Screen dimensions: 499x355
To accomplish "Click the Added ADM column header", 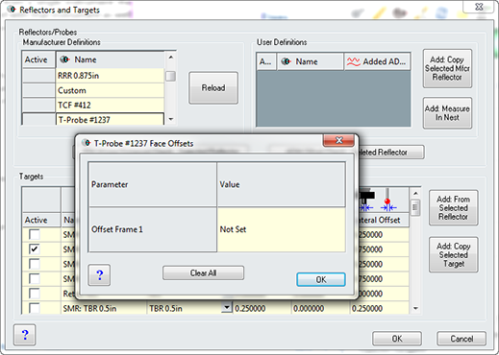I will click(377, 61).
